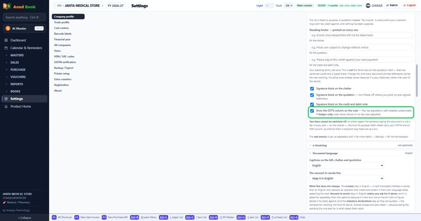The image size is (421, 221).
Task: Open the Barcode labels settings tab
Action: pyautogui.click(x=68, y=34)
